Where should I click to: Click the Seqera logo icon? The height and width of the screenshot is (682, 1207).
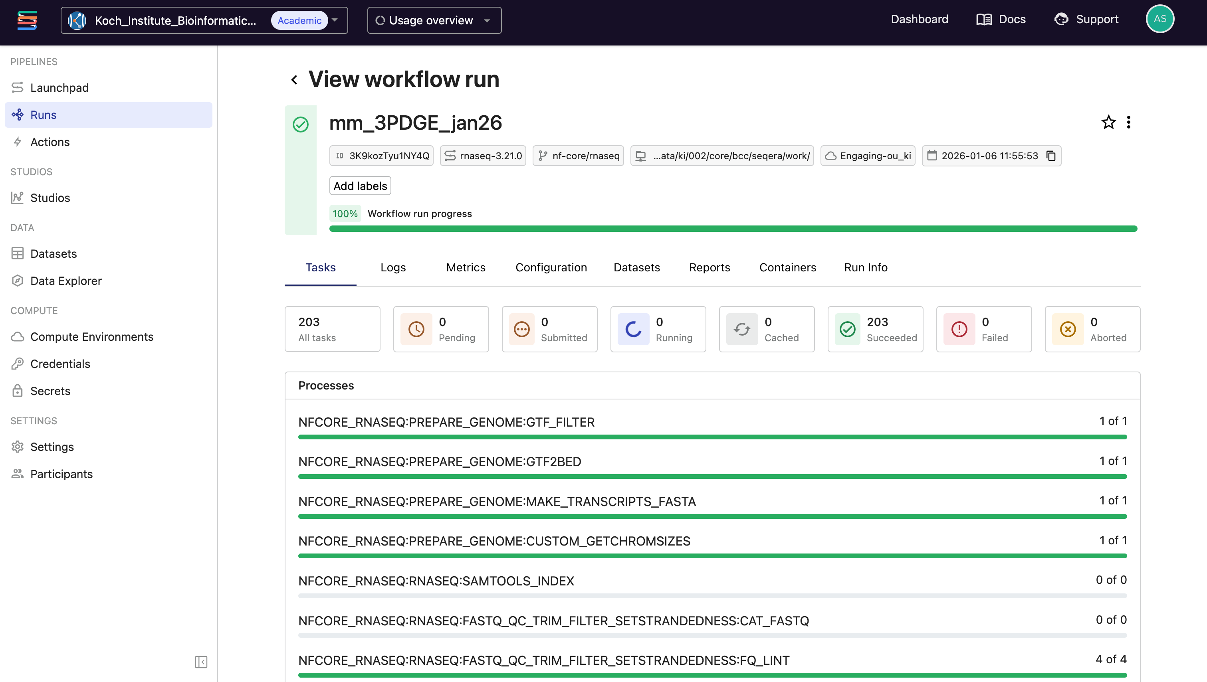click(x=27, y=20)
